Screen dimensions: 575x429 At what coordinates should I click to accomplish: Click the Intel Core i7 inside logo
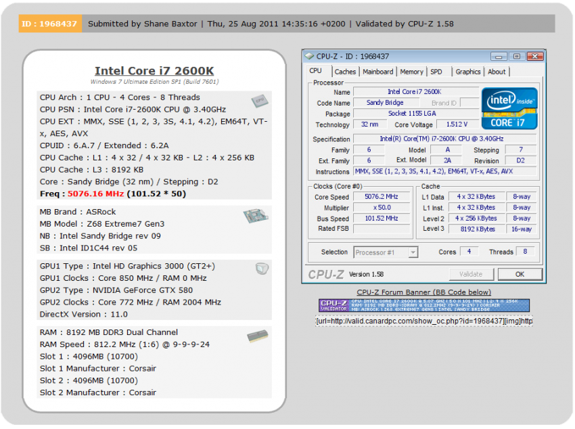point(509,108)
